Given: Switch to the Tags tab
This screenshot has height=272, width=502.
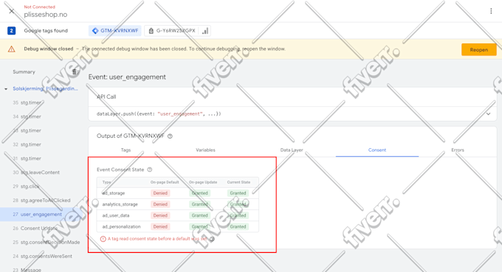Looking at the screenshot, I should point(125,150).
